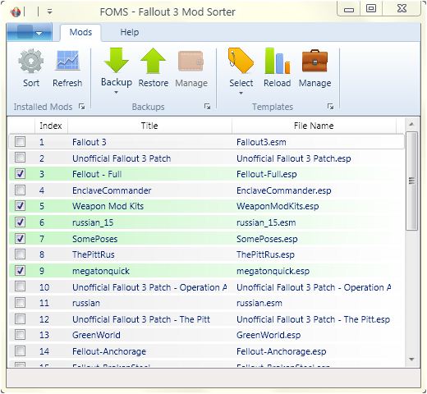
Task: Expand the Select dropdown arrow
Action: (x=241, y=93)
